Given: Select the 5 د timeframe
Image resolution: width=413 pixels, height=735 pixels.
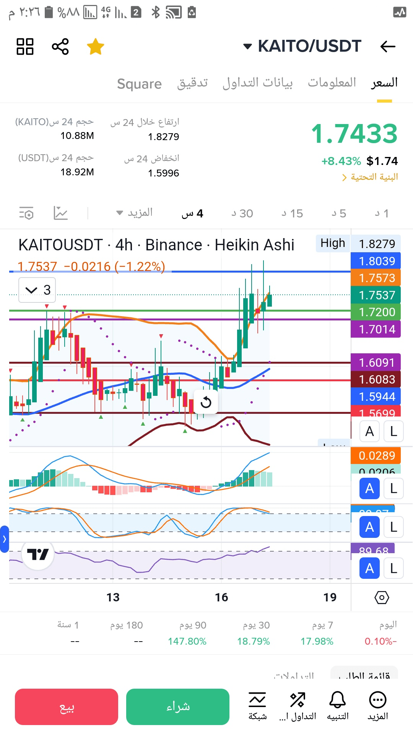Looking at the screenshot, I should point(339,213).
